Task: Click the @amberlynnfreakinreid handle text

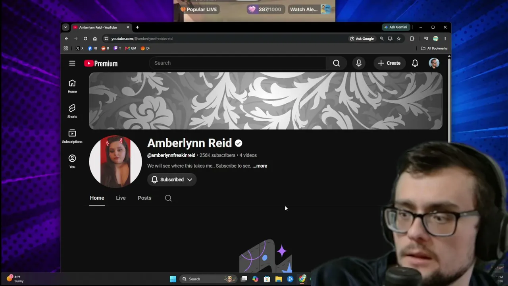Action: tap(171, 155)
